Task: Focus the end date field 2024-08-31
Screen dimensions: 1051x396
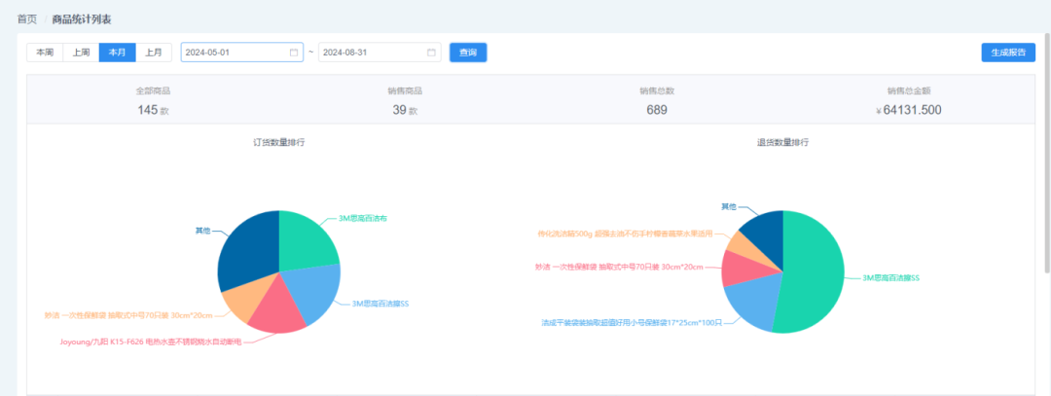Action: pos(380,53)
